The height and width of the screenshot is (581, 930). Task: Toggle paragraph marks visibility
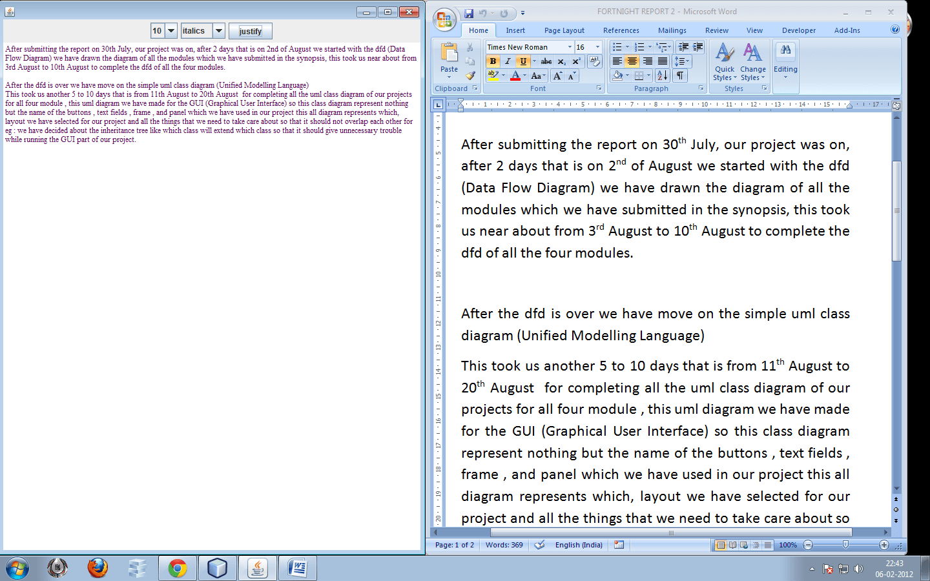point(679,76)
